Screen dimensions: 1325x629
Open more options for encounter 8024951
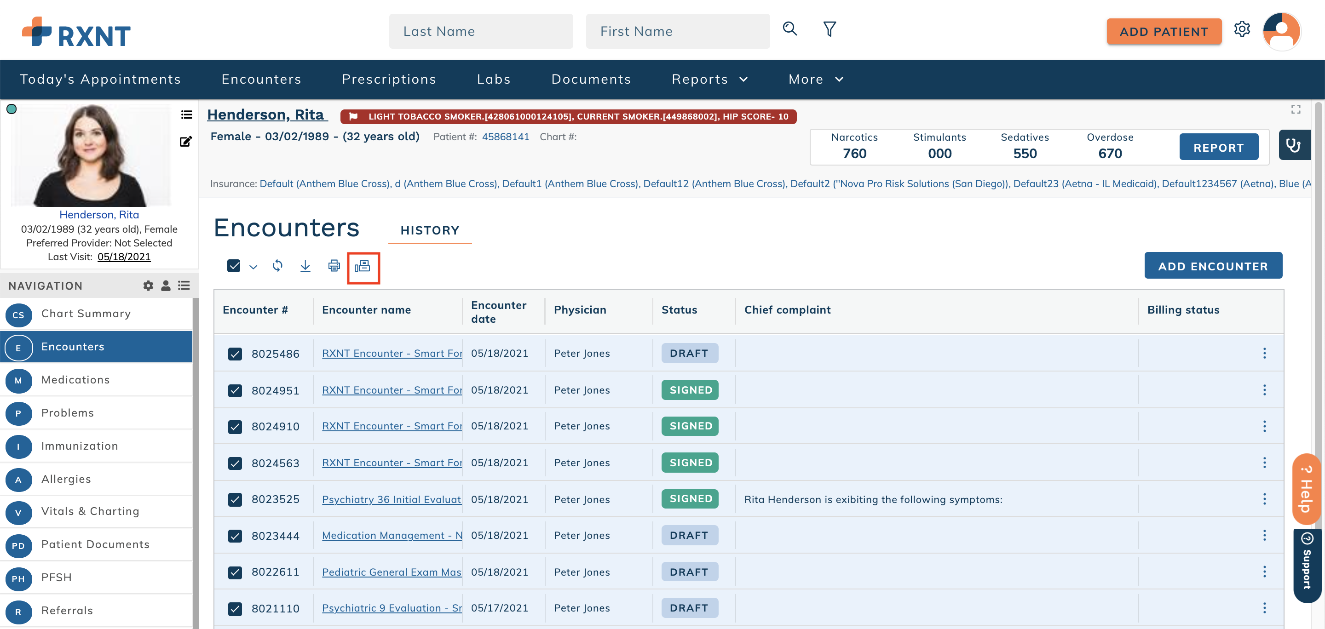click(1264, 390)
